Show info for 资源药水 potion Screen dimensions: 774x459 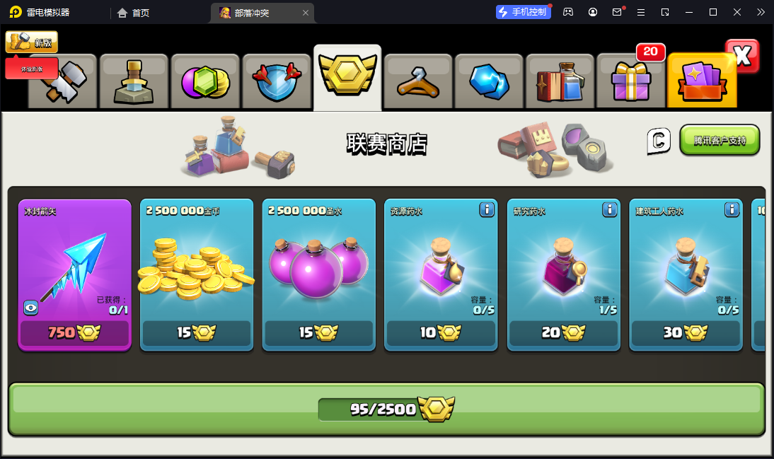coord(487,210)
